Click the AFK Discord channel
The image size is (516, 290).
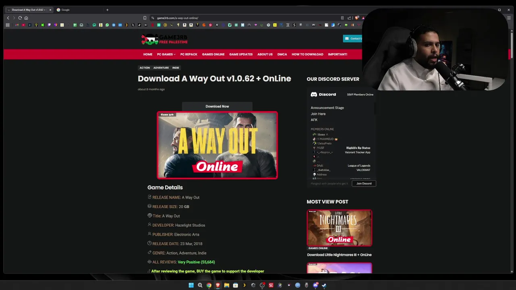(314, 120)
